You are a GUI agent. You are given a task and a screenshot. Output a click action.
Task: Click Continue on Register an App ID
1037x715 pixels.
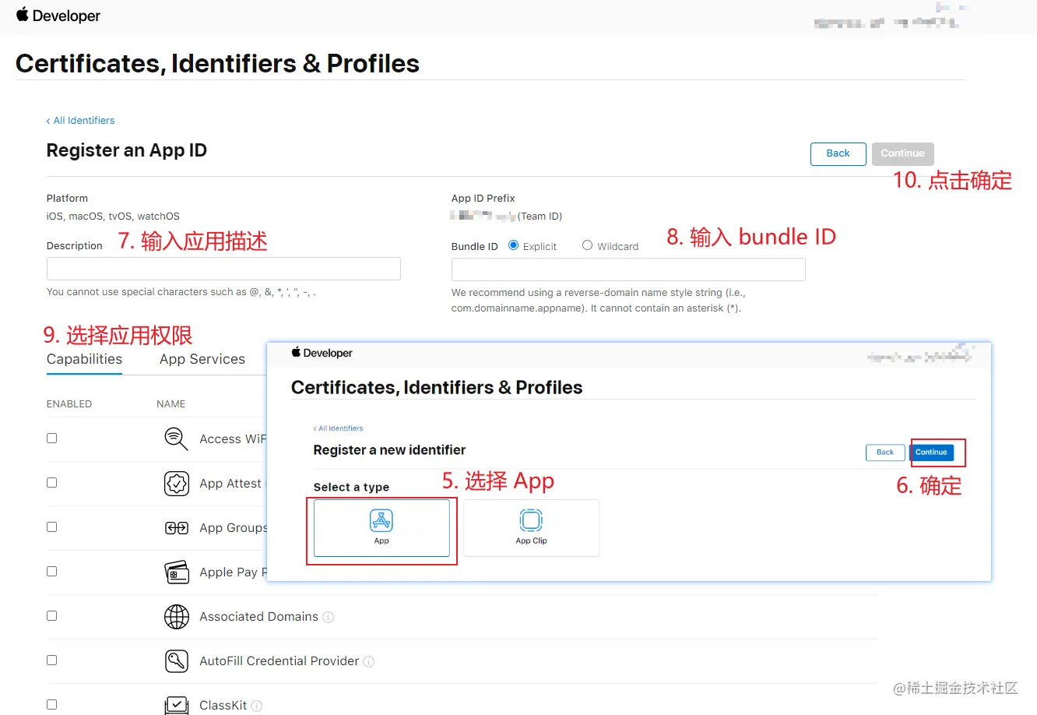coord(903,153)
